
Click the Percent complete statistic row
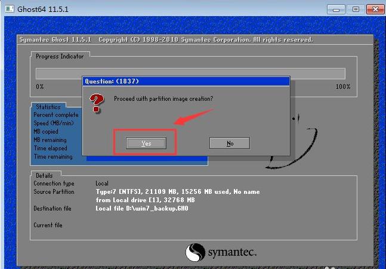[x=56, y=115]
